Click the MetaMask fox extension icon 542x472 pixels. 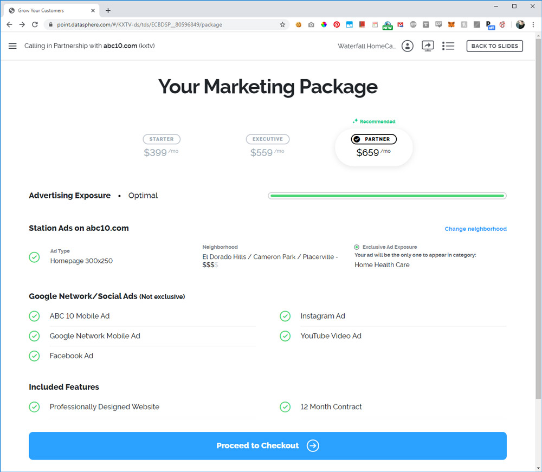451,24
